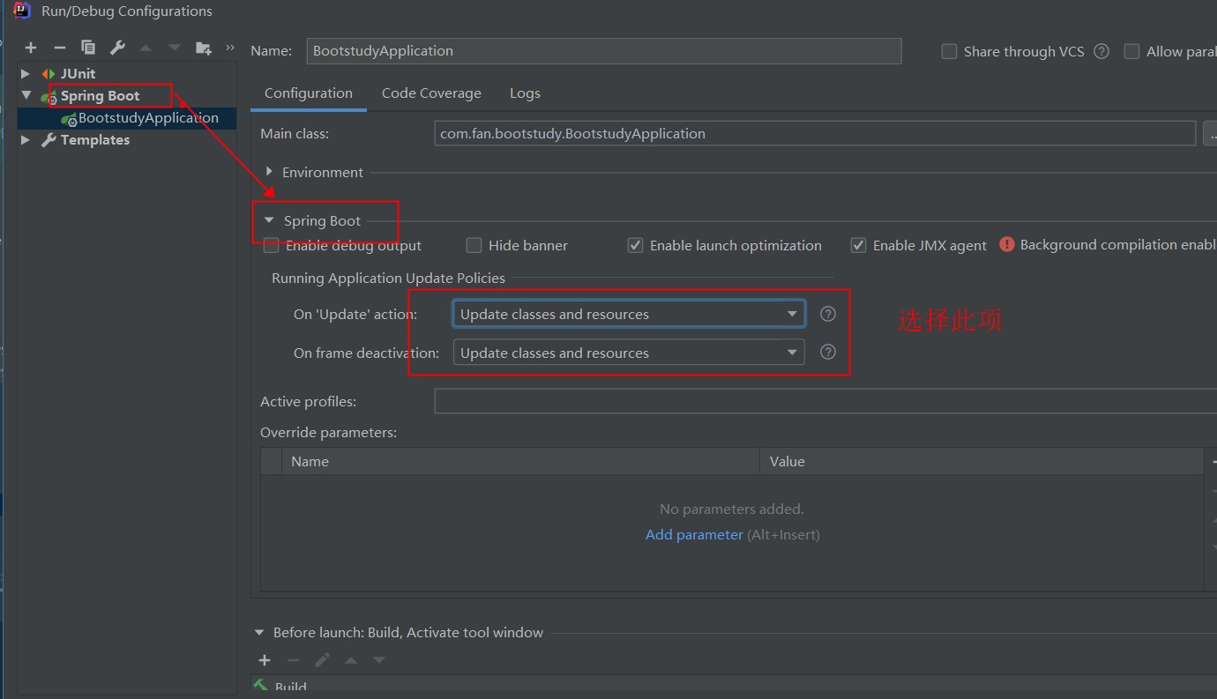Open On frame deactivation dropdown
1217x699 pixels.
point(628,353)
